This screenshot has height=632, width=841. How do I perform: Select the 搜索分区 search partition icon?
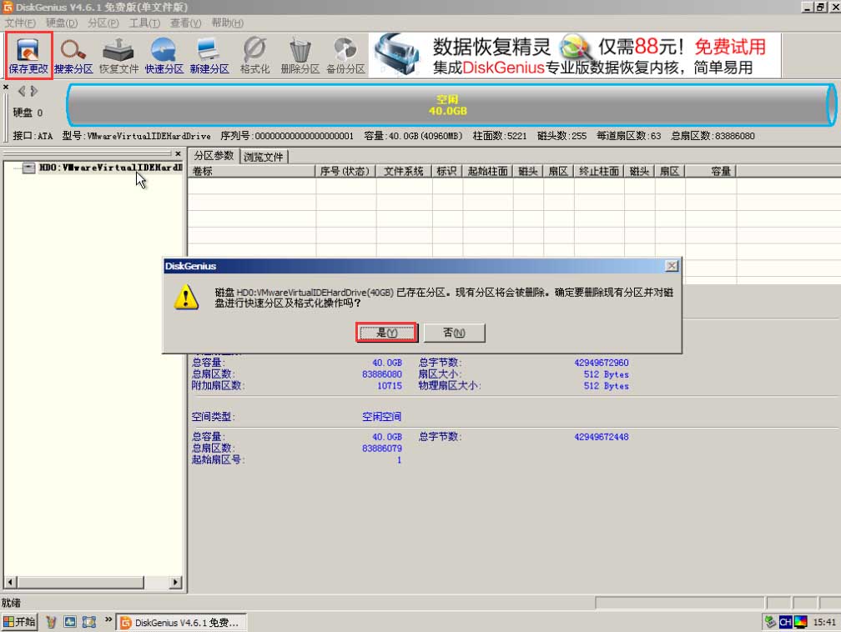click(72, 53)
